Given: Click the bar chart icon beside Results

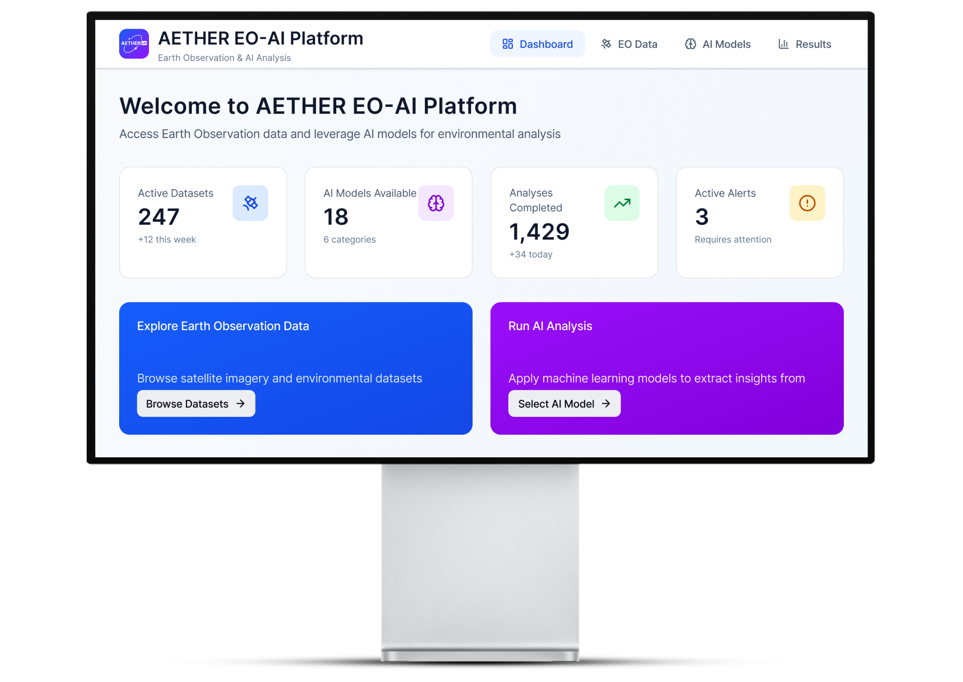Looking at the screenshot, I should [x=783, y=44].
